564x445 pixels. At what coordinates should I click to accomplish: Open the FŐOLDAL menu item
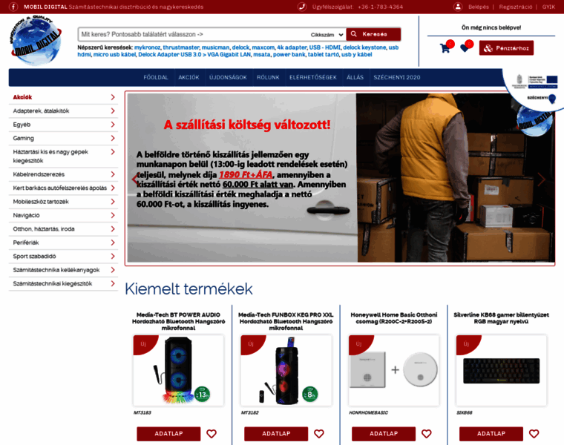point(156,77)
